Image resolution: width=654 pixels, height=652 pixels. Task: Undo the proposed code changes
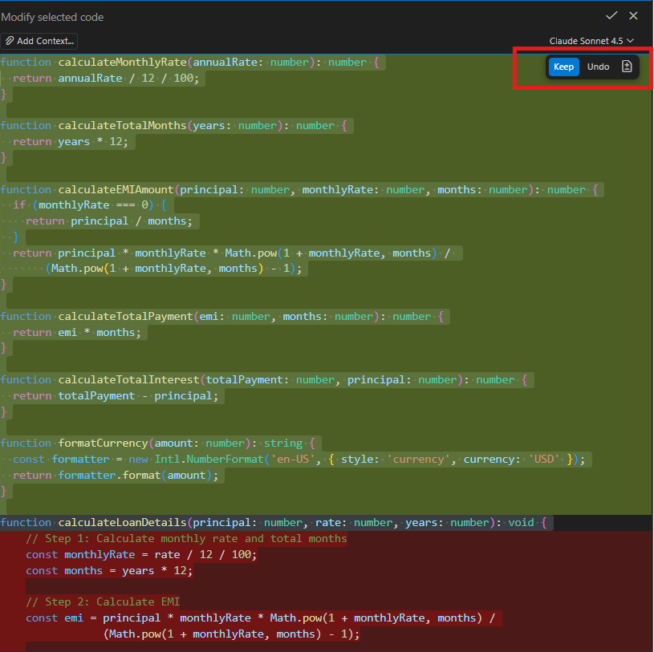(x=598, y=67)
